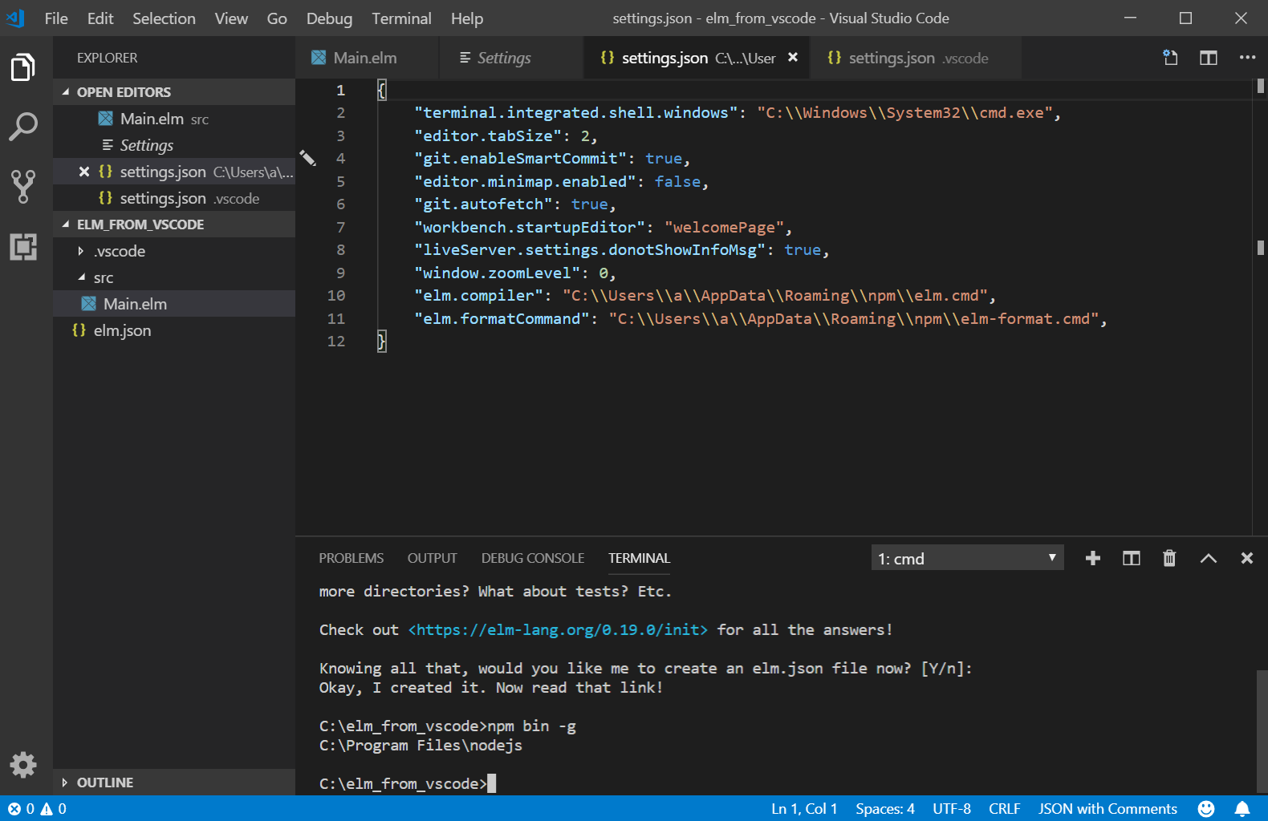Switch to the Problems tab
This screenshot has width=1268, height=821.
351,558
